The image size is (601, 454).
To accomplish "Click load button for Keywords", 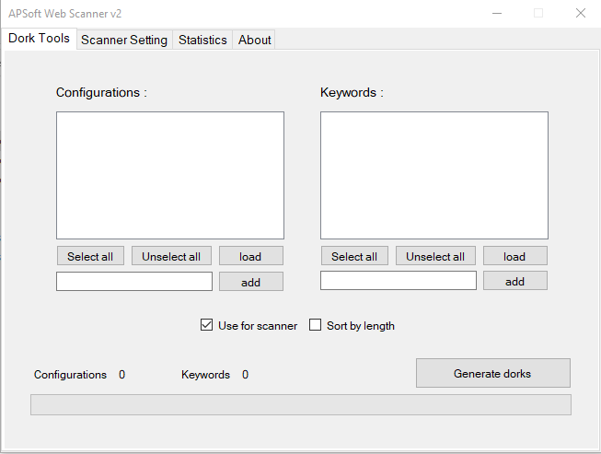I will 514,256.
